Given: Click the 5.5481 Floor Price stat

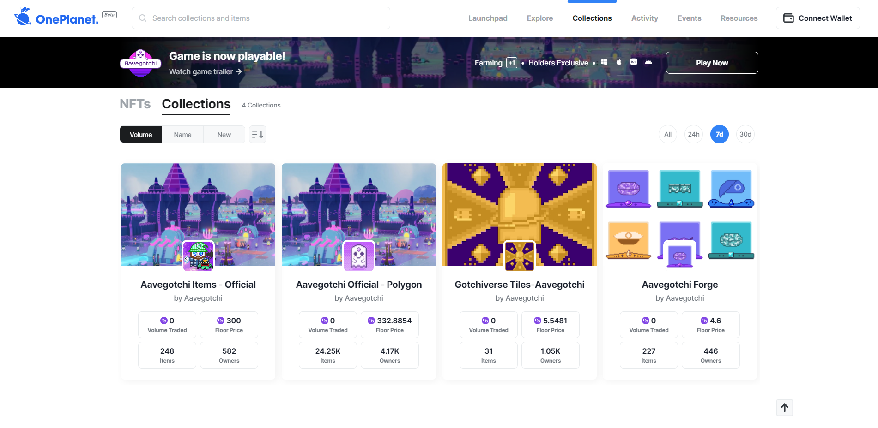Looking at the screenshot, I should pos(551,325).
